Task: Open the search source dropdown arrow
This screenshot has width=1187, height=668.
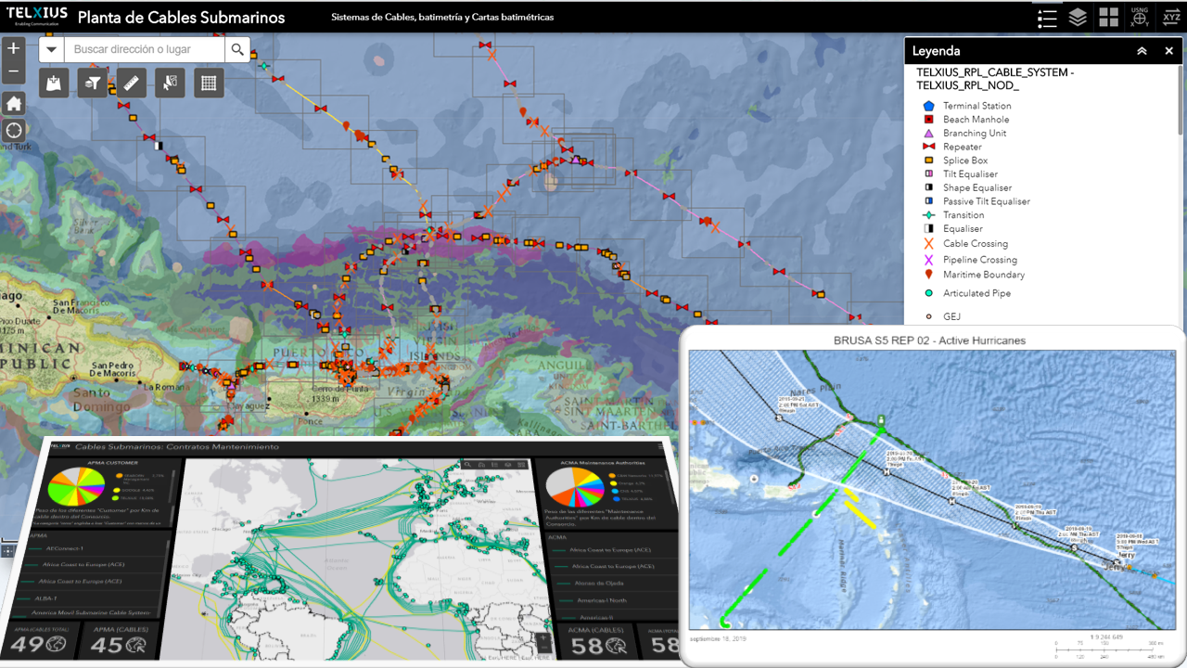Action: pos(51,49)
